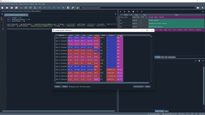Run the file with green play
This screenshot has height=115, width=205.
[21, 8]
